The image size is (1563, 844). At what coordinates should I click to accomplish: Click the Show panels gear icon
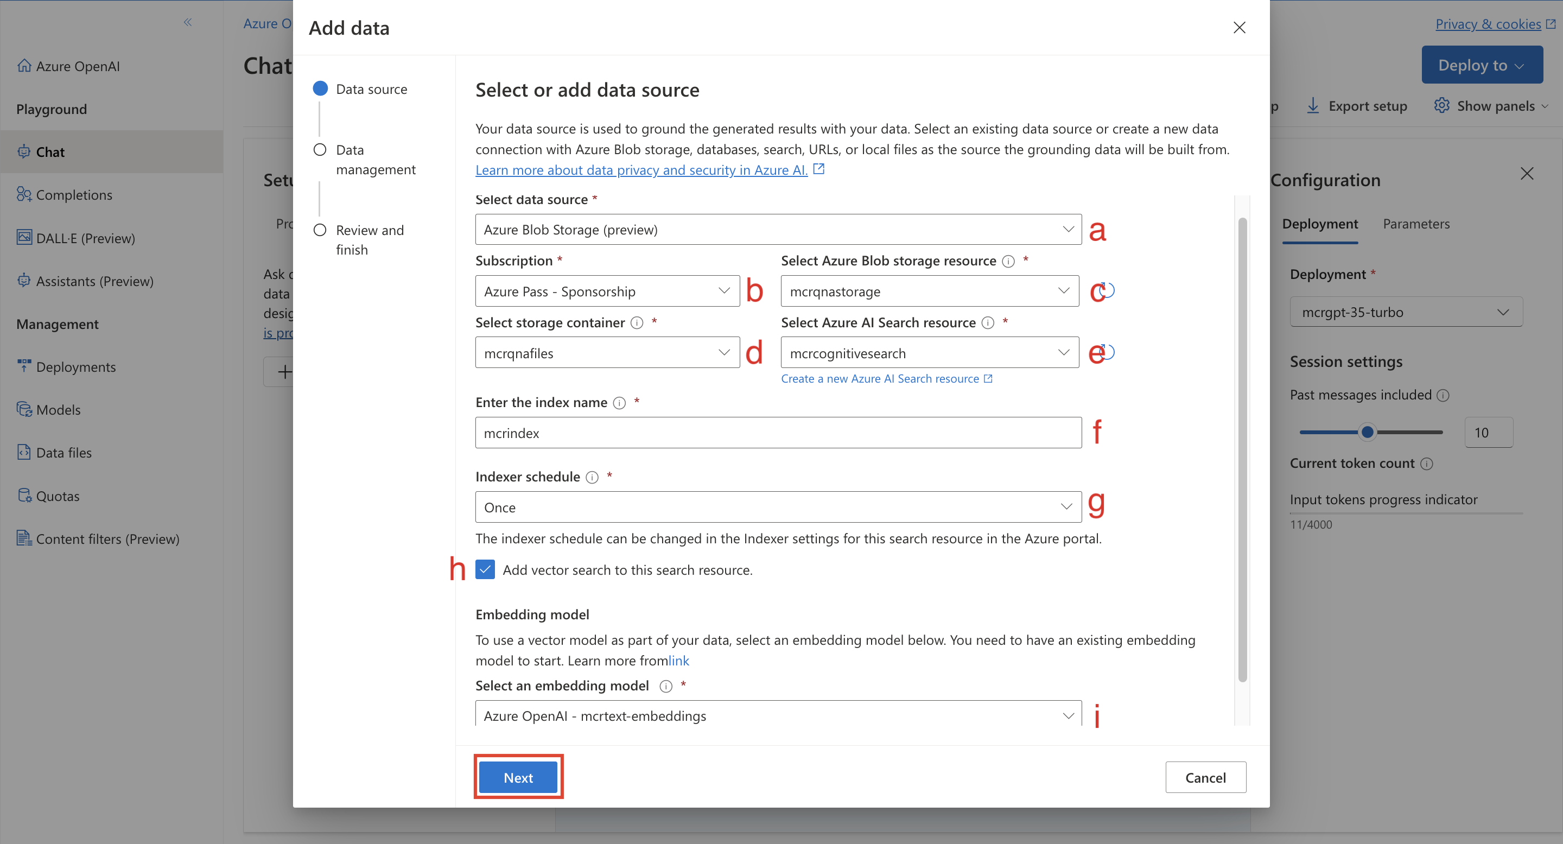(x=1441, y=106)
